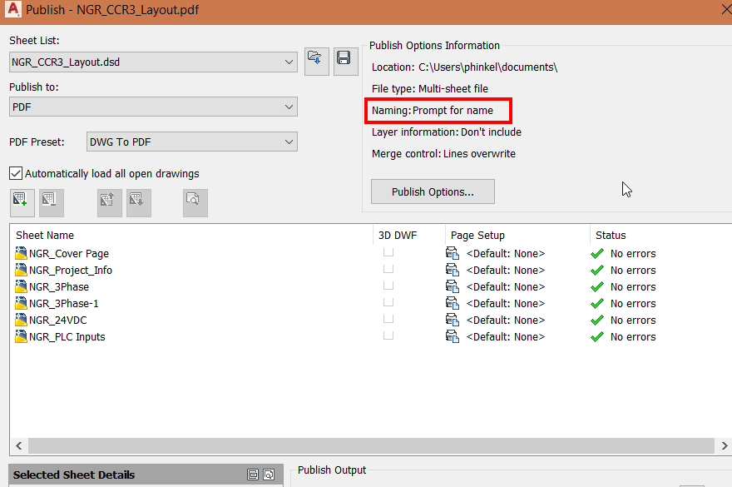Uncheck Automatically load all open drawings

coord(14,173)
